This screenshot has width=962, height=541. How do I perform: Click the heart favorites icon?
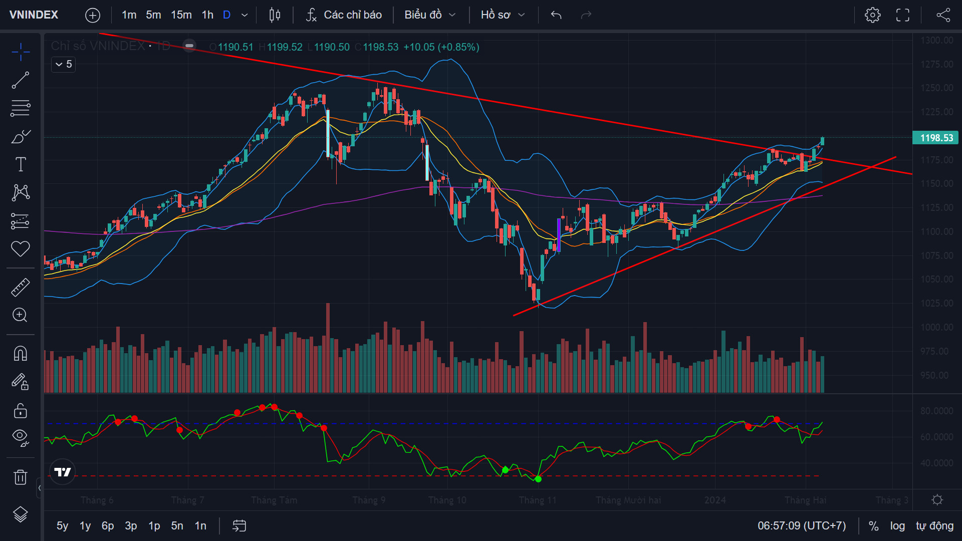(21, 249)
